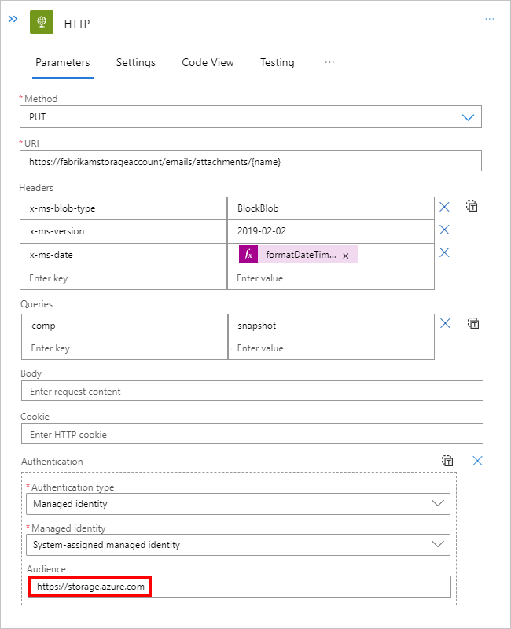This screenshot has height=629, width=511.
Task: Open the Code View tab
Action: click(208, 63)
